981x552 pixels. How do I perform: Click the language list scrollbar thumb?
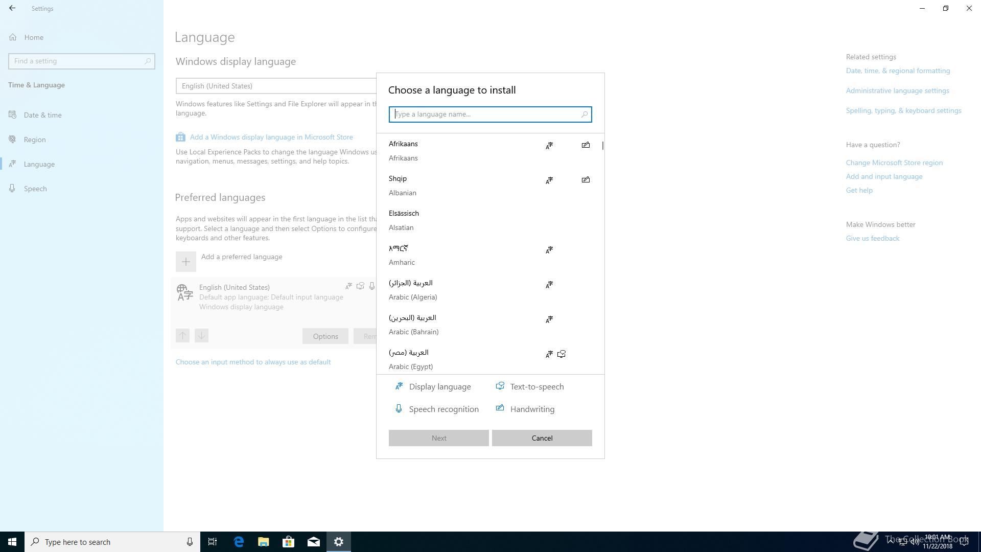[x=603, y=146]
